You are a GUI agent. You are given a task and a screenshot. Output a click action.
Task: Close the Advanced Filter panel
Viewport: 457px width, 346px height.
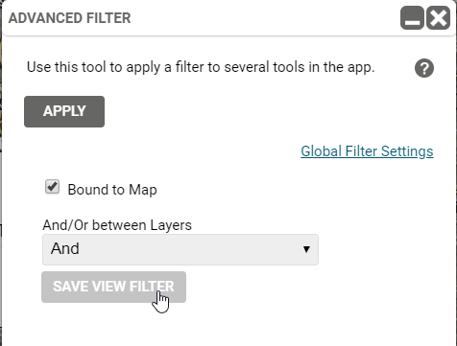[439, 18]
